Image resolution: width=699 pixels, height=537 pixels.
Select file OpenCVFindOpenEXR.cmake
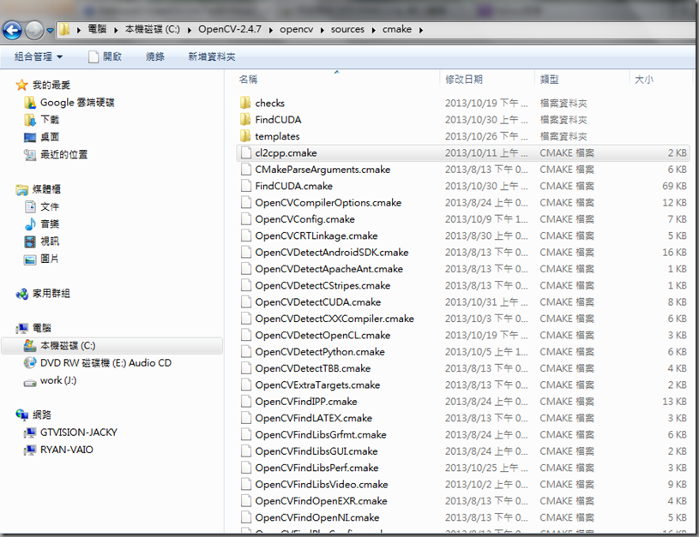[x=321, y=500]
